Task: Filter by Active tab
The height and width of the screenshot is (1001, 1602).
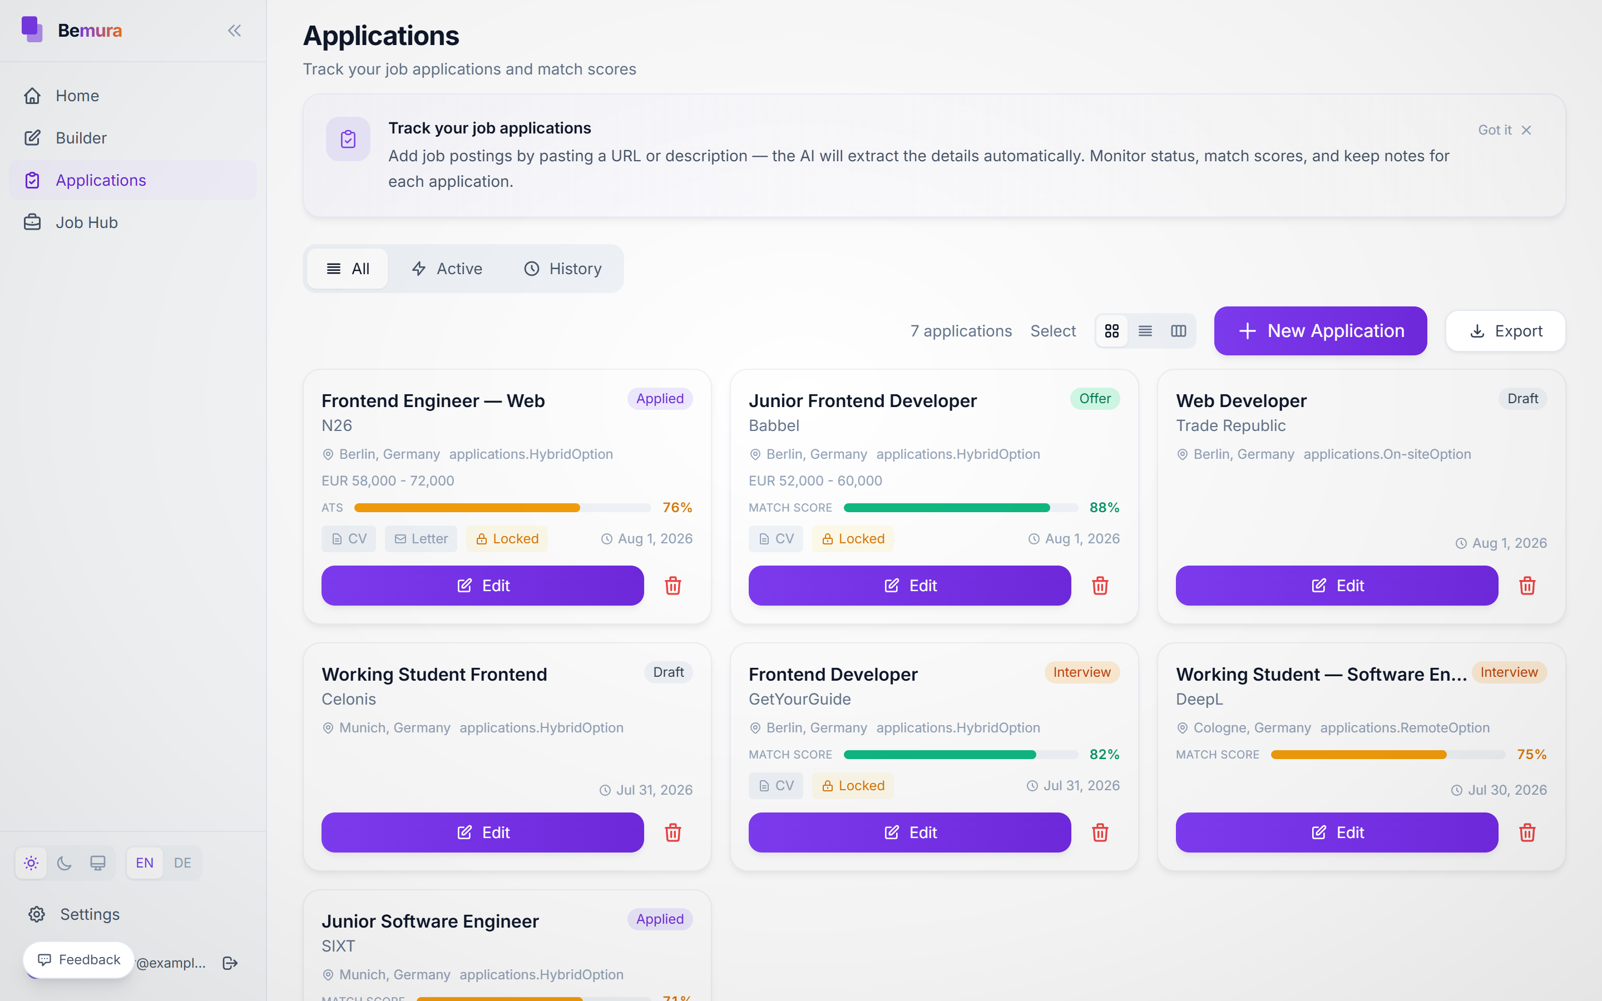Action: 447,268
